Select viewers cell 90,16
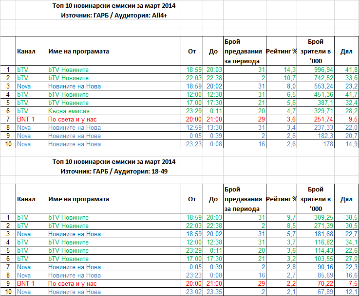The image size is (359, 296). click(325, 267)
